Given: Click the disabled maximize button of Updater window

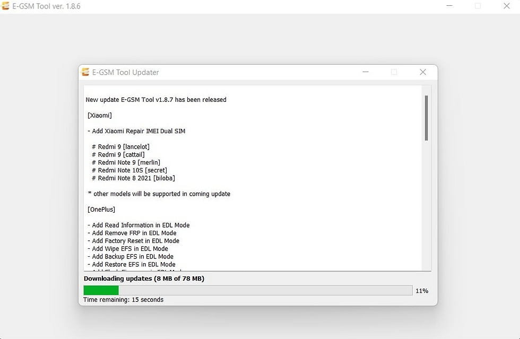Looking at the screenshot, I should coord(394,72).
